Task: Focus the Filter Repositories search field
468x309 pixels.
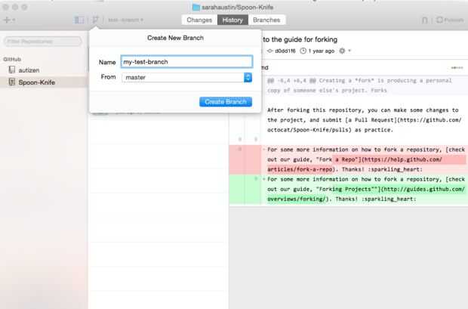Action: (43, 42)
